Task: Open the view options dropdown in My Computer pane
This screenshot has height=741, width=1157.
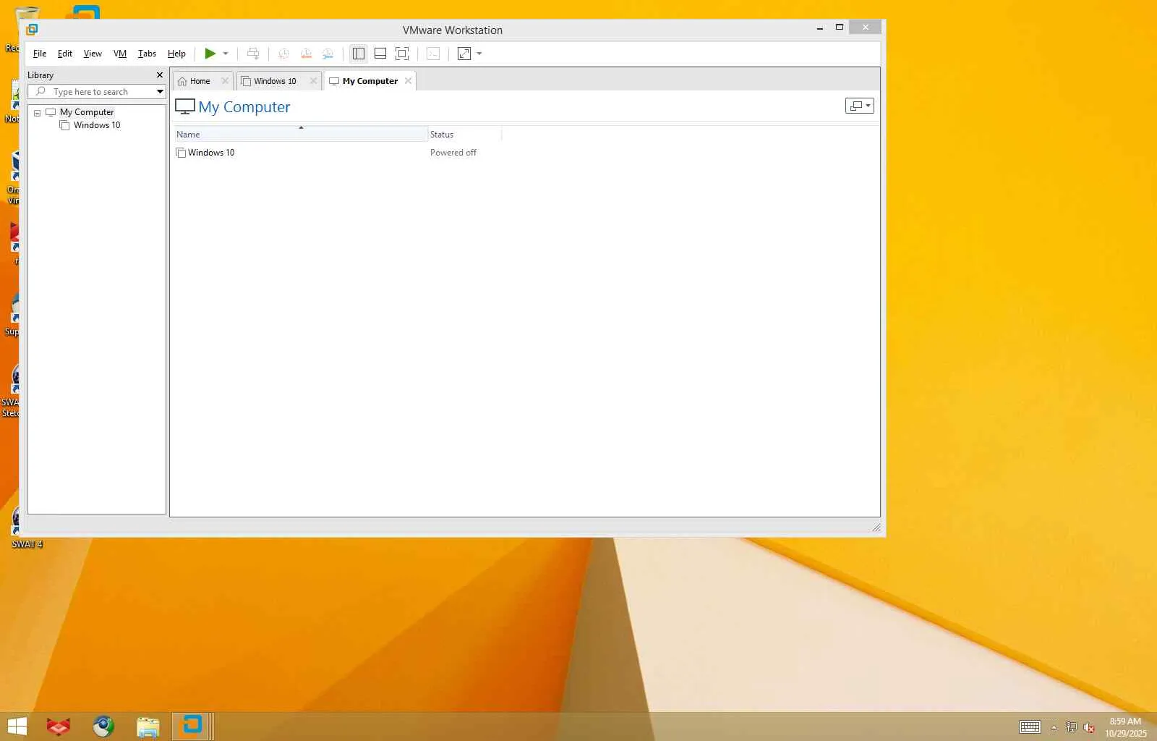Action: pos(860,106)
